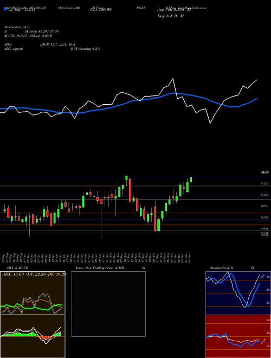Click the blue 12 Day SMA legend square
The width and height of the screenshot is (271, 358).
(x=6, y=9)
